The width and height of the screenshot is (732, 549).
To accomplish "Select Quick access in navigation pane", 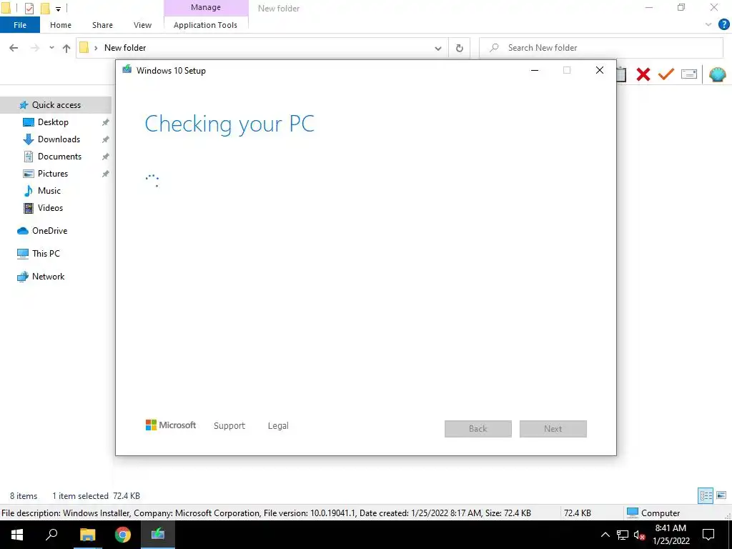I will [x=56, y=105].
